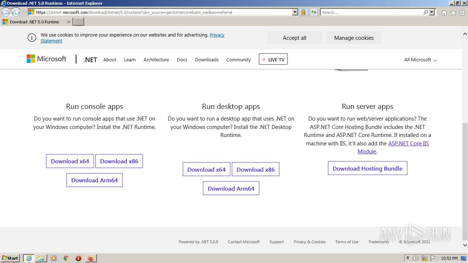
Task: Click the page scrollbar up arrow
Action: point(465,34)
